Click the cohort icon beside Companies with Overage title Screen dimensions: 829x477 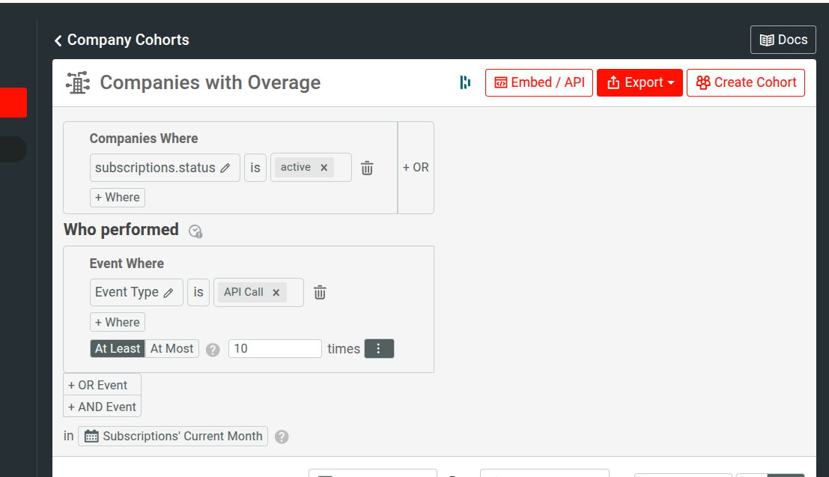pos(77,82)
